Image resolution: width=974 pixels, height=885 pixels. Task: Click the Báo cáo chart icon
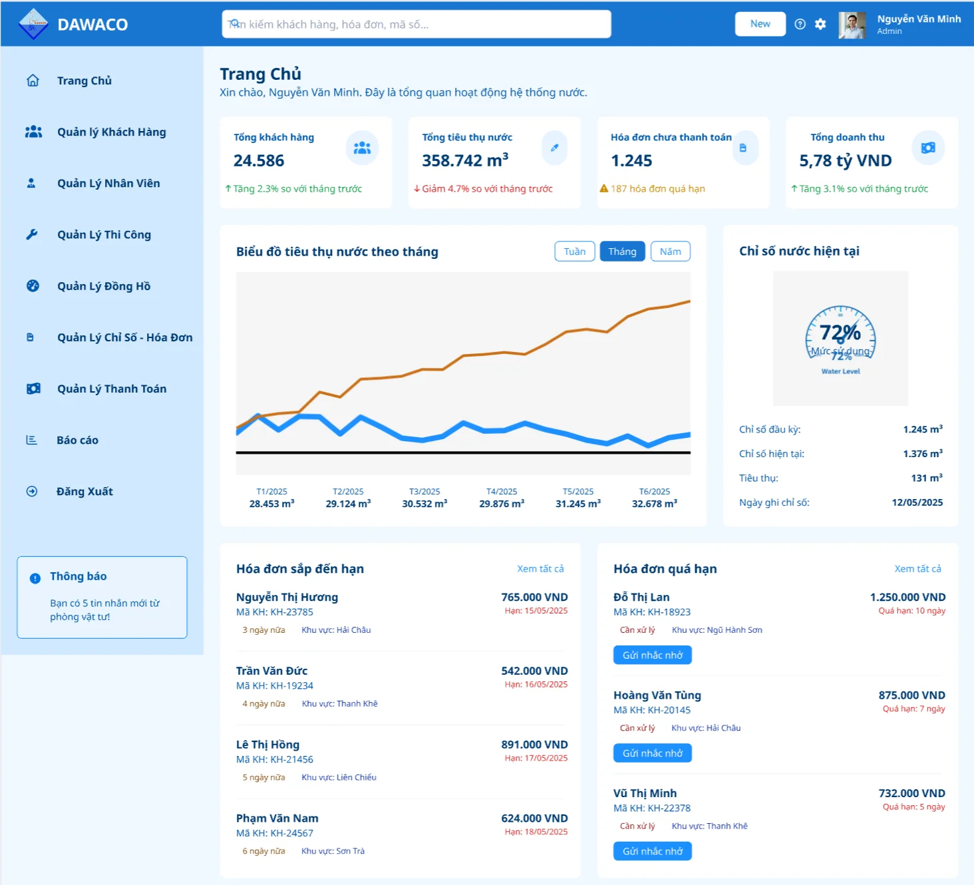31,440
